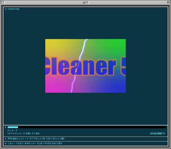Click the window close box at title bar left
Image resolution: width=171 pixels, height=149 pixels.
pos(2,2)
